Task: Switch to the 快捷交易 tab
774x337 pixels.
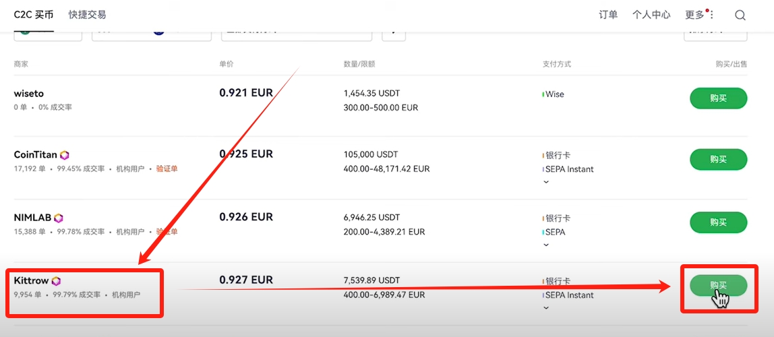Action: tap(88, 15)
